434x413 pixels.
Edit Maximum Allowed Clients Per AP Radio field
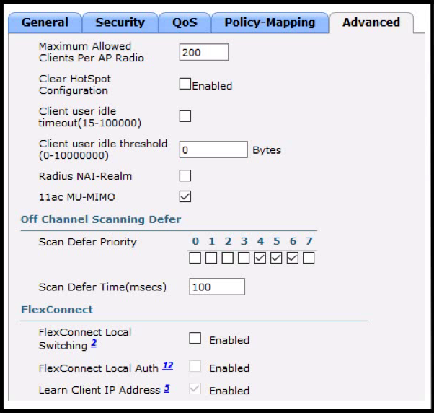[203, 52]
